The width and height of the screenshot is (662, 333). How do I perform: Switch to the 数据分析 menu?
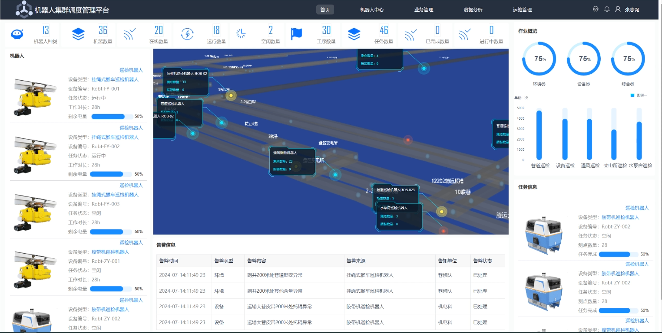pyautogui.click(x=473, y=10)
